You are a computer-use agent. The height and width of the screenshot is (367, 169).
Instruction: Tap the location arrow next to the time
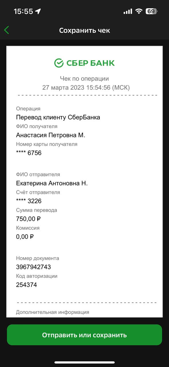(x=38, y=11)
